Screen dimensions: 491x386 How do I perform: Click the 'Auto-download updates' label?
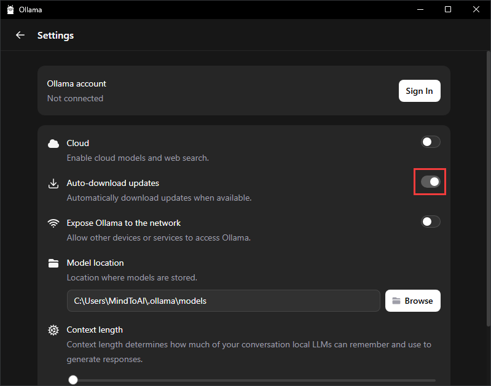[x=112, y=183]
